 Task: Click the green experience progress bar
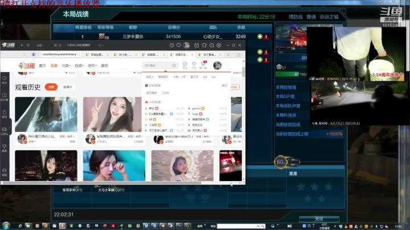(x=291, y=74)
